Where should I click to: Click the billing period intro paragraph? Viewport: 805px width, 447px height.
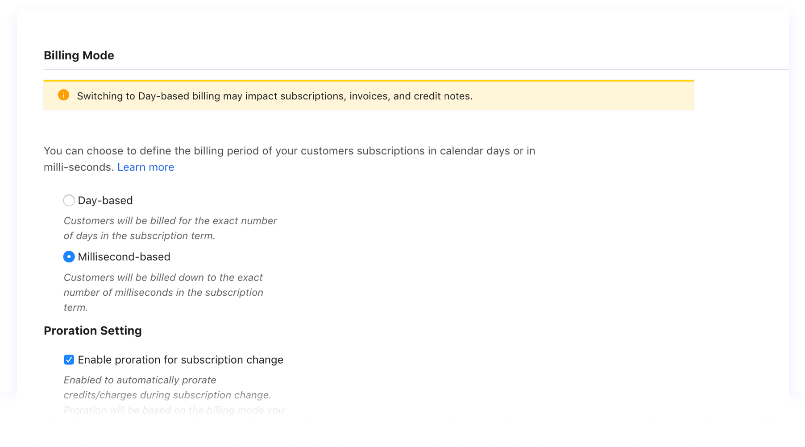(289, 151)
